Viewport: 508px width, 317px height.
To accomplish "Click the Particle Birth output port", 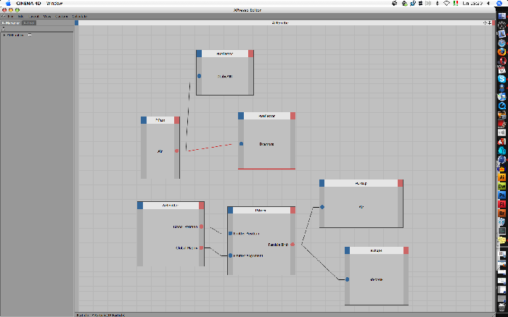I will [x=292, y=245].
